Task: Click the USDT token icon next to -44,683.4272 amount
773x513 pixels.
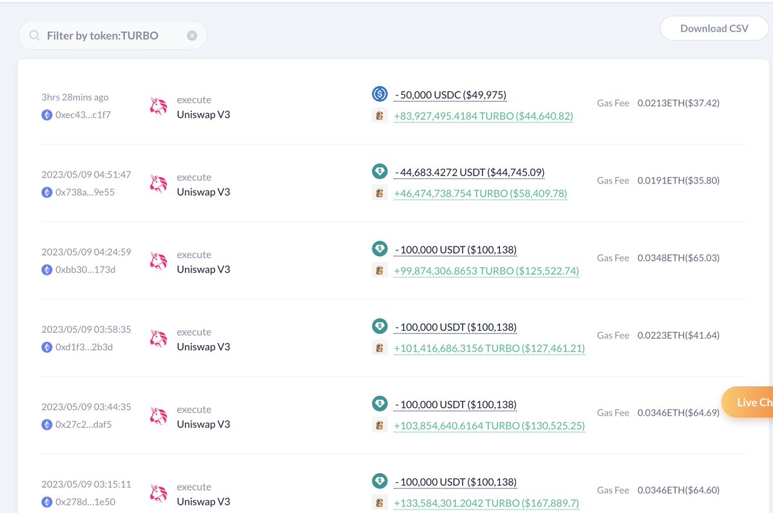Action: click(379, 171)
